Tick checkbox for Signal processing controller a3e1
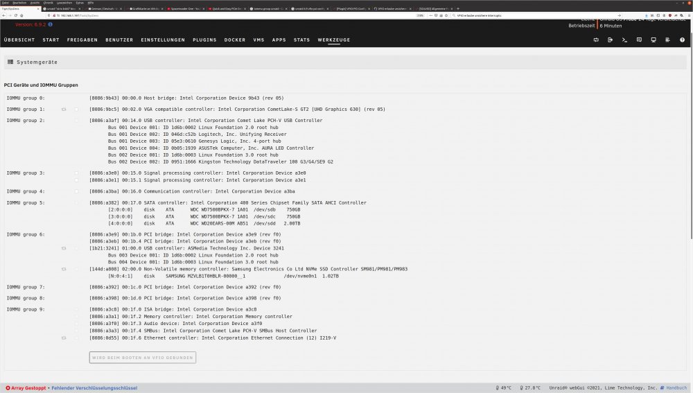Viewport: 693px width, 393px height. pyautogui.click(x=76, y=180)
